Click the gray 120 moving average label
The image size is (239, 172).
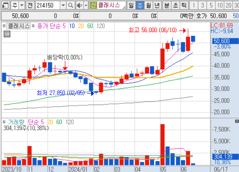click(101, 26)
